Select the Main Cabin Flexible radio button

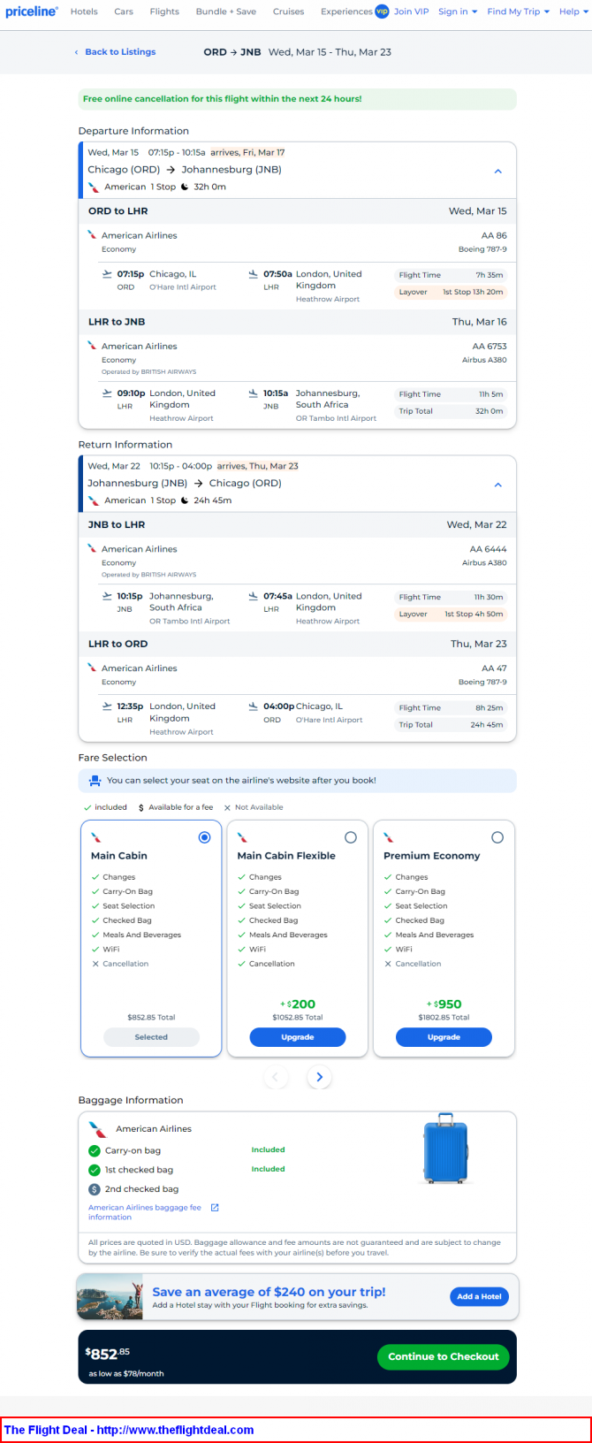351,837
